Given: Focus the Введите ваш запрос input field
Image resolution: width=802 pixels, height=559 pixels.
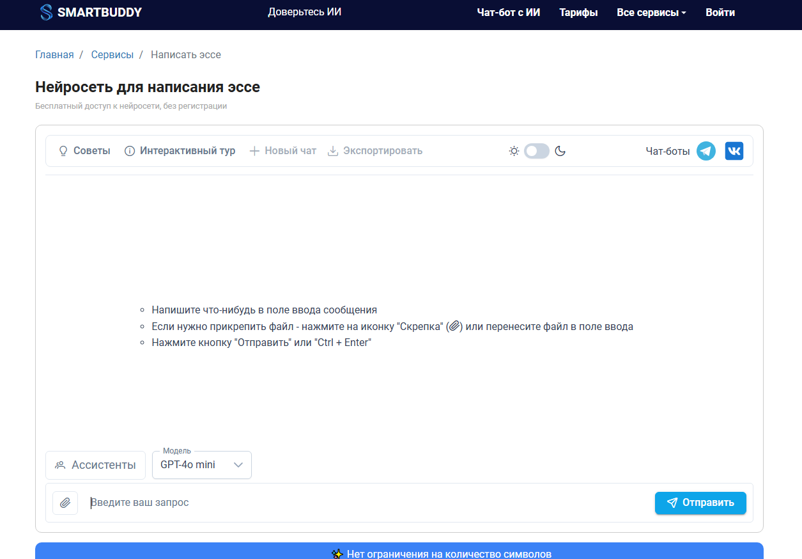Looking at the screenshot, I should tap(364, 503).
